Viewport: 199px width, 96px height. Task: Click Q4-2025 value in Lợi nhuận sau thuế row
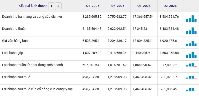pyautogui.click(x=117, y=77)
